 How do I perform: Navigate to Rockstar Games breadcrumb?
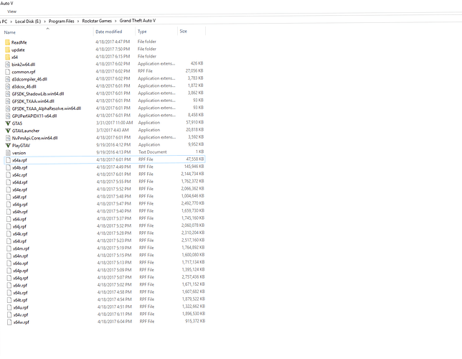[97, 21]
